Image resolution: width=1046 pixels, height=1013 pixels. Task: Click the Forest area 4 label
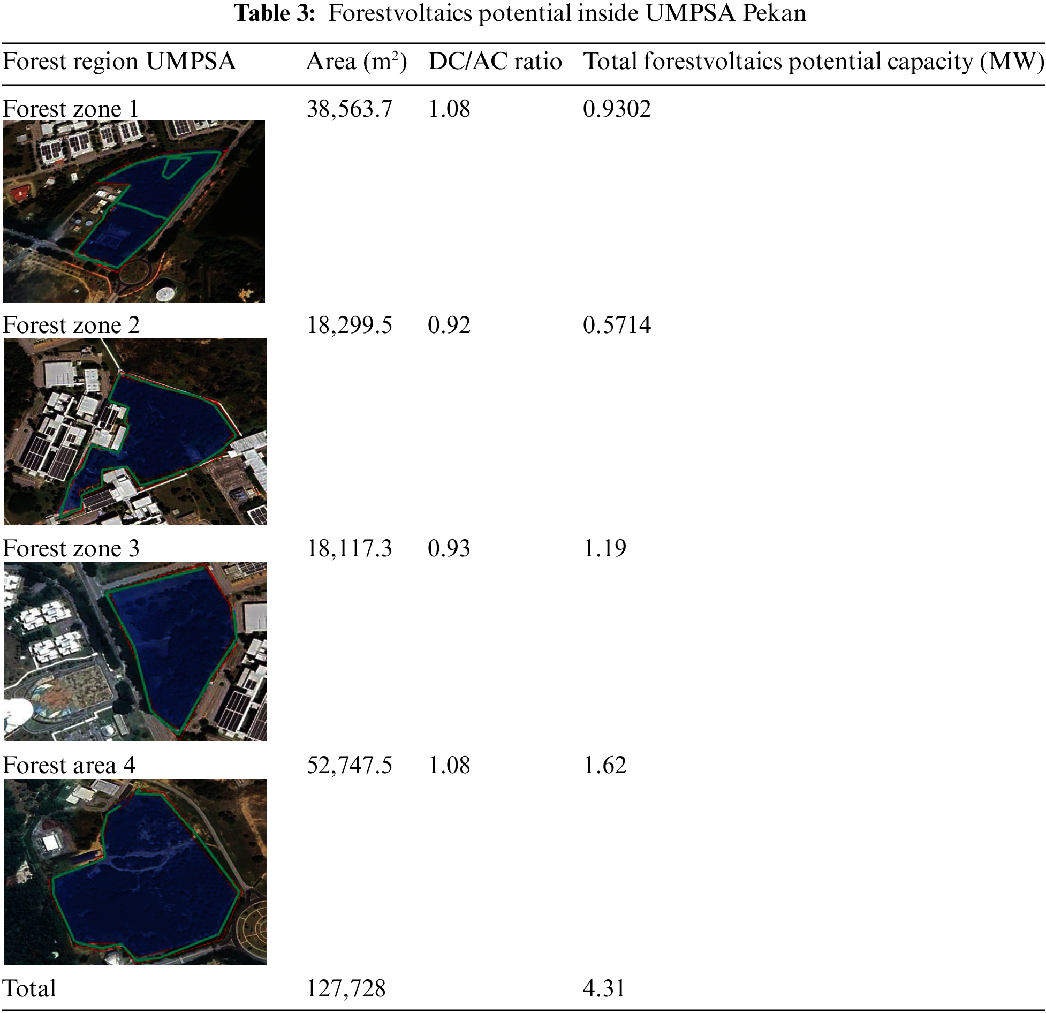click(x=69, y=765)
